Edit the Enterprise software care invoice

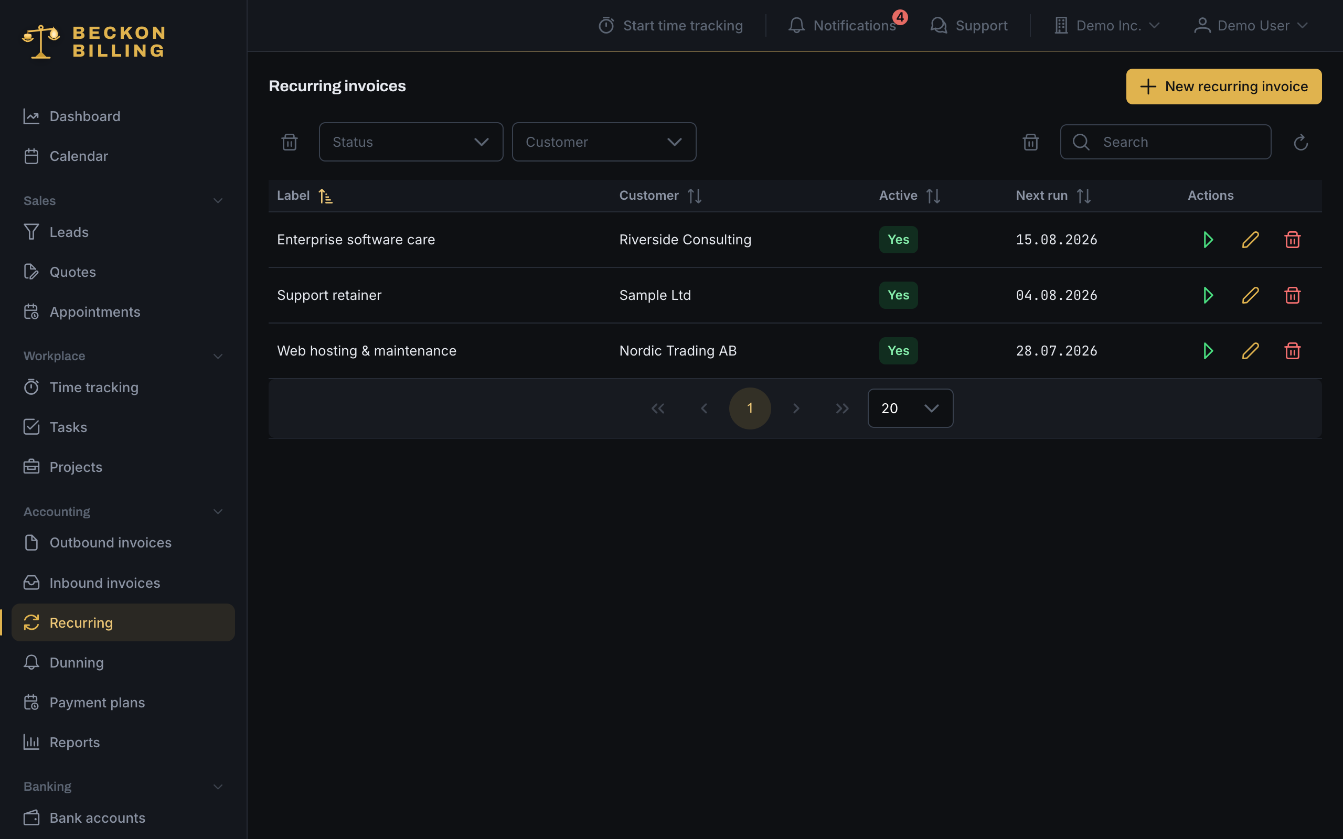click(1250, 240)
